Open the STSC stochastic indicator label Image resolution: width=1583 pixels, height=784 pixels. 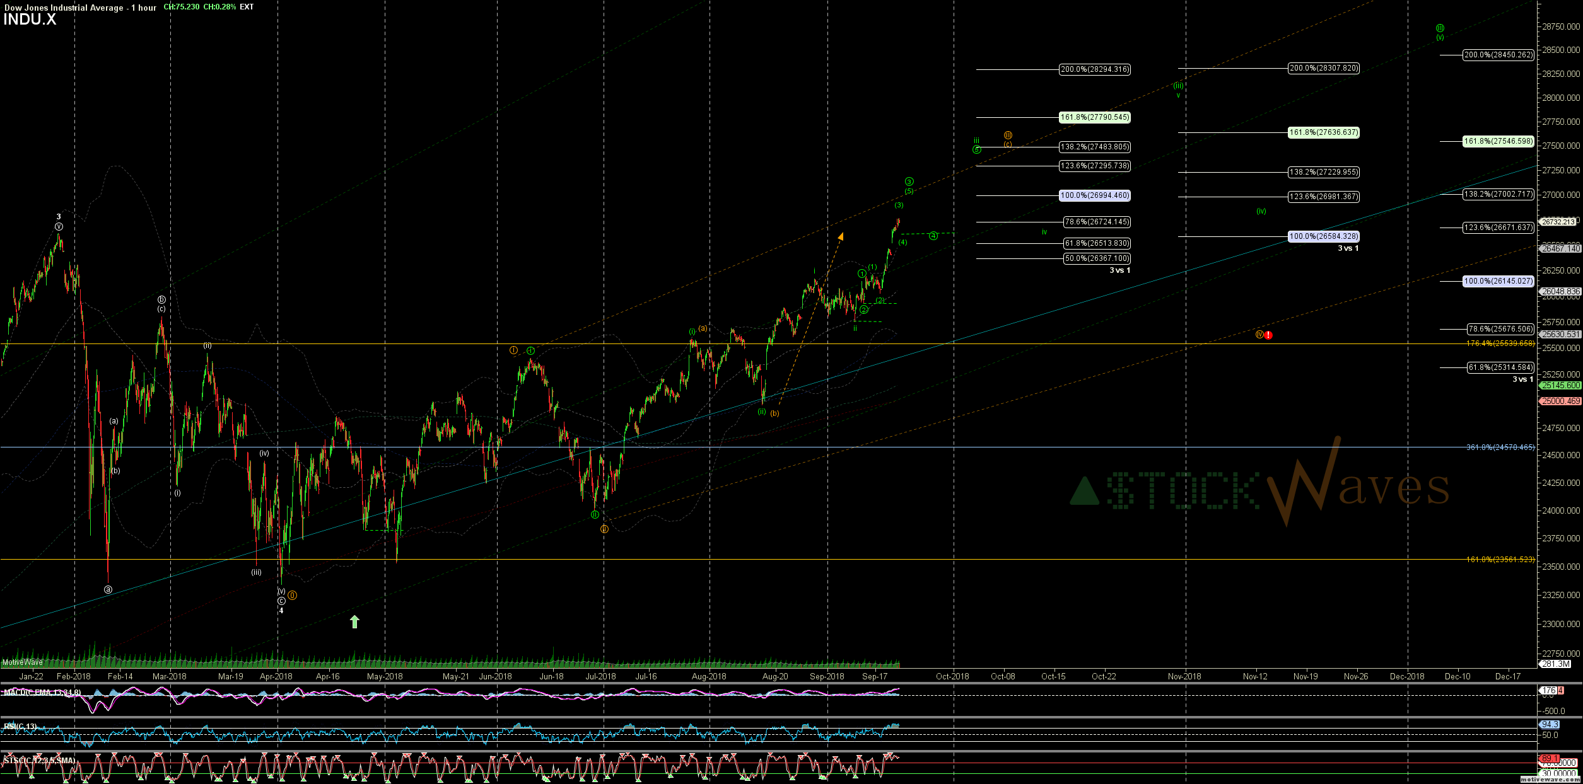pos(39,761)
